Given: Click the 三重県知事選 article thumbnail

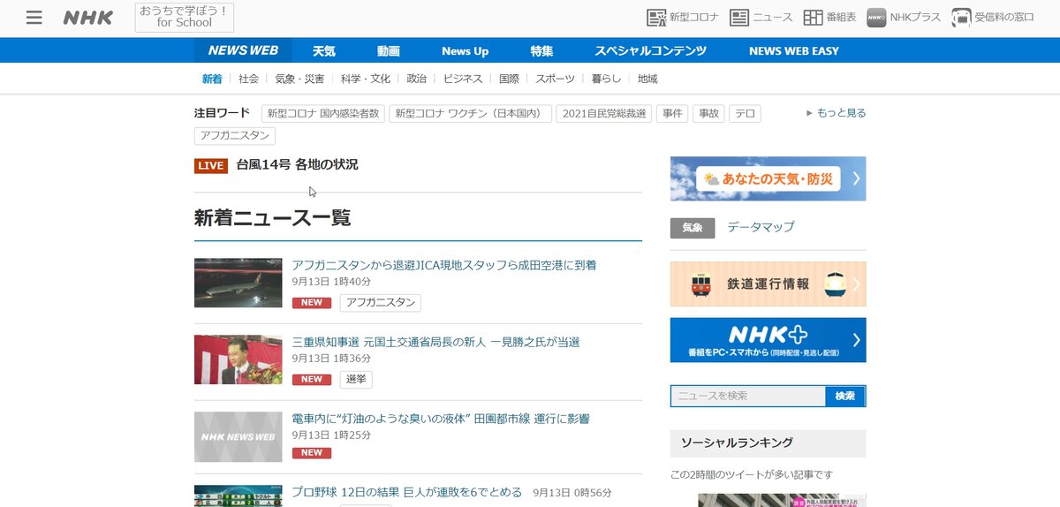Looking at the screenshot, I should point(238,359).
